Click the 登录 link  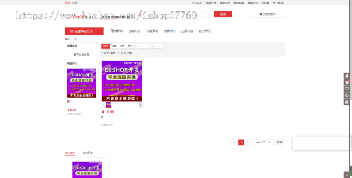(68, 3)
